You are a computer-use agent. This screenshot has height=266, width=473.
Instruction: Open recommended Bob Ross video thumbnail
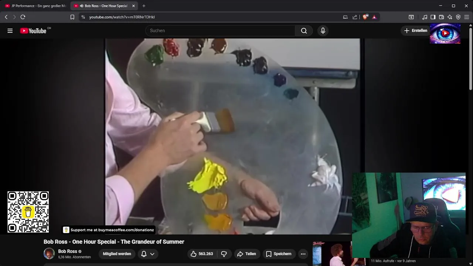point(332,253)
